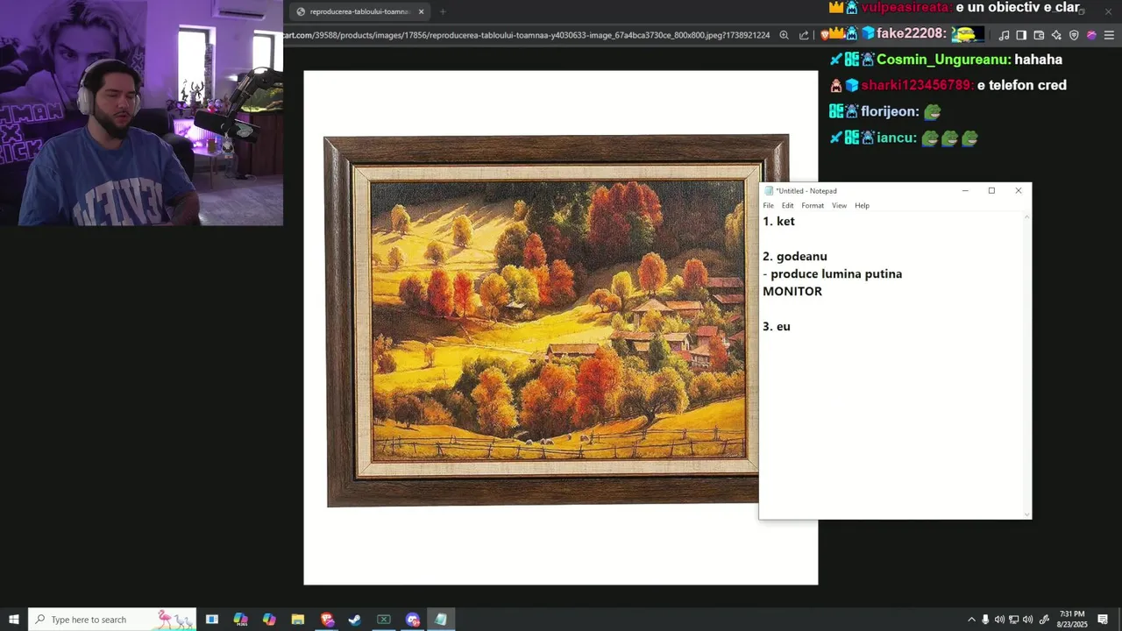Open the Notepad Help menu

click(x=862, y=205)
